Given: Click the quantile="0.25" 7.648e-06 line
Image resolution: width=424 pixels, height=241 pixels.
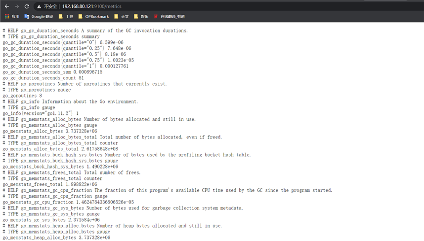Looking at the screenshot, I should tap(67, 48).
